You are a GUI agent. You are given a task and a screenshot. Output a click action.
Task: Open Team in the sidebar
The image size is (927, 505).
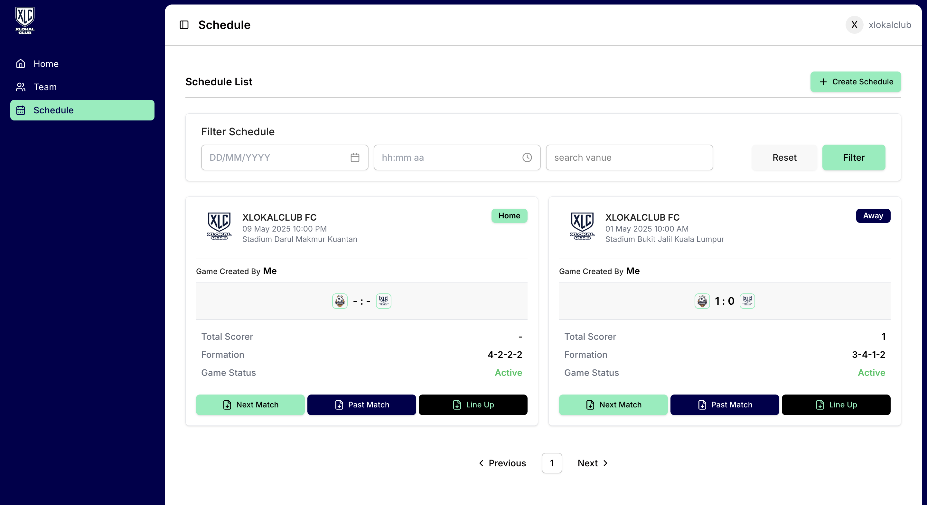click(45, 87)
